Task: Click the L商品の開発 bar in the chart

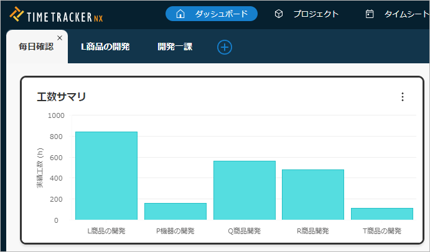Action: coord(106,176)
